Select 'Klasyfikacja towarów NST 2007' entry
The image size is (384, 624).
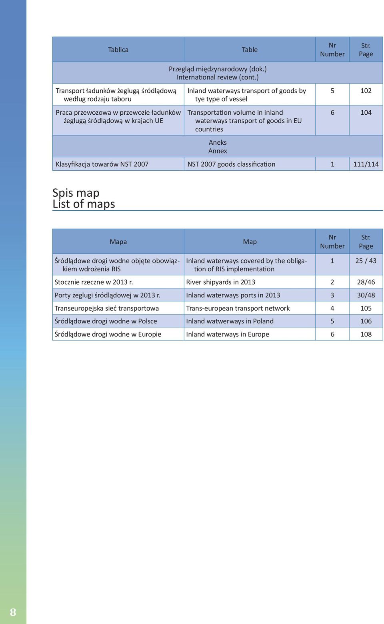pyautogui.click(x=102, y=164)
